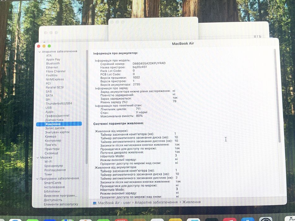Choose Розташування under Мережа
295x221 pixels.
point(55,170)
